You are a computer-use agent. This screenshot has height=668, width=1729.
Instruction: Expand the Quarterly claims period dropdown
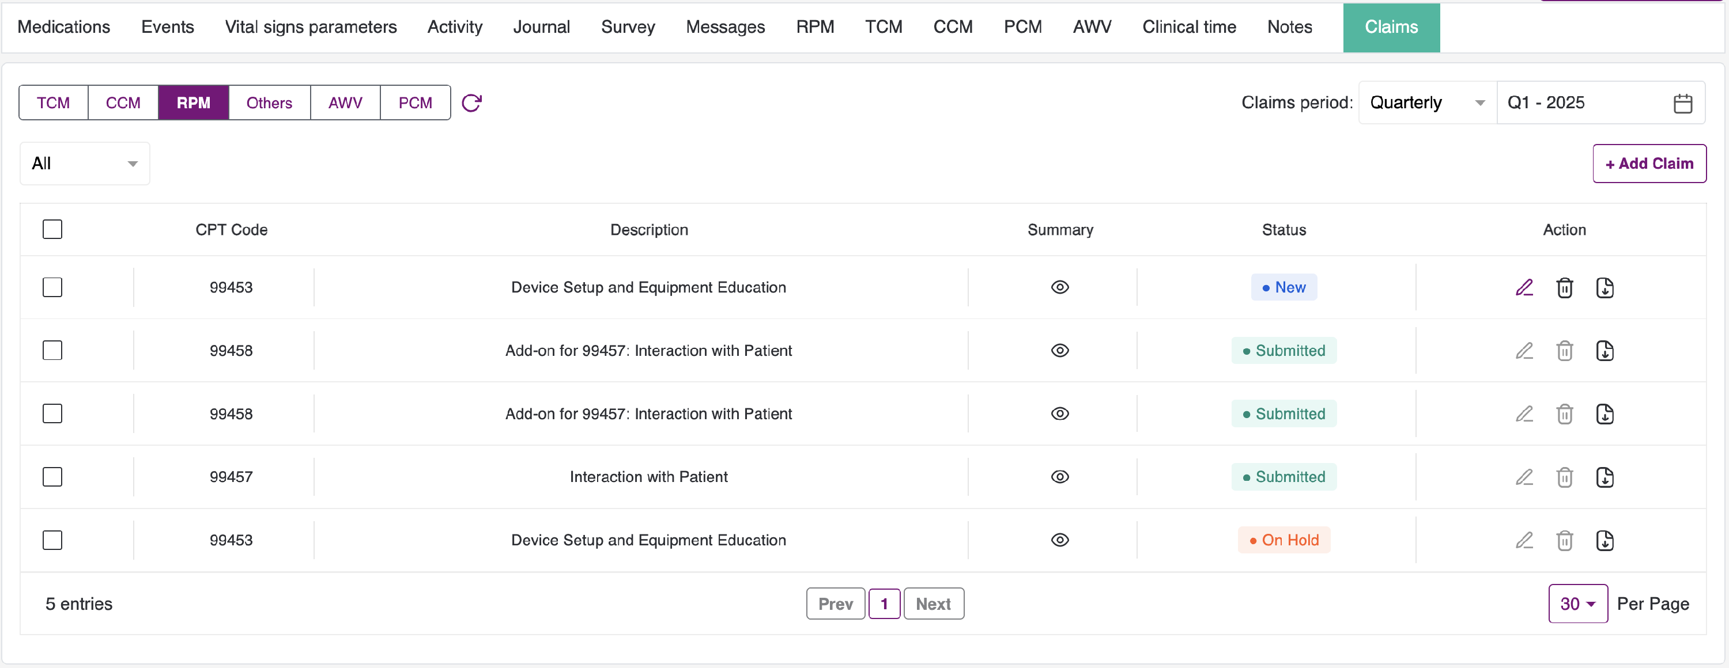pyautogui.click(x=1426, y=103)
